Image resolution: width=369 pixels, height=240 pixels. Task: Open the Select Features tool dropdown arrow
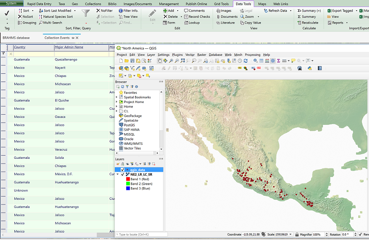pos(125,76)
